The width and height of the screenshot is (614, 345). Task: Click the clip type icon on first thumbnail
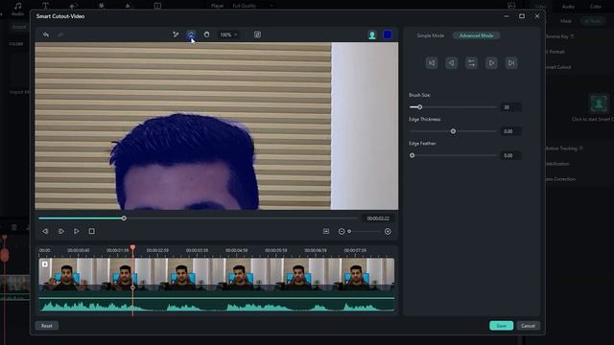click(x=45, y=264)
